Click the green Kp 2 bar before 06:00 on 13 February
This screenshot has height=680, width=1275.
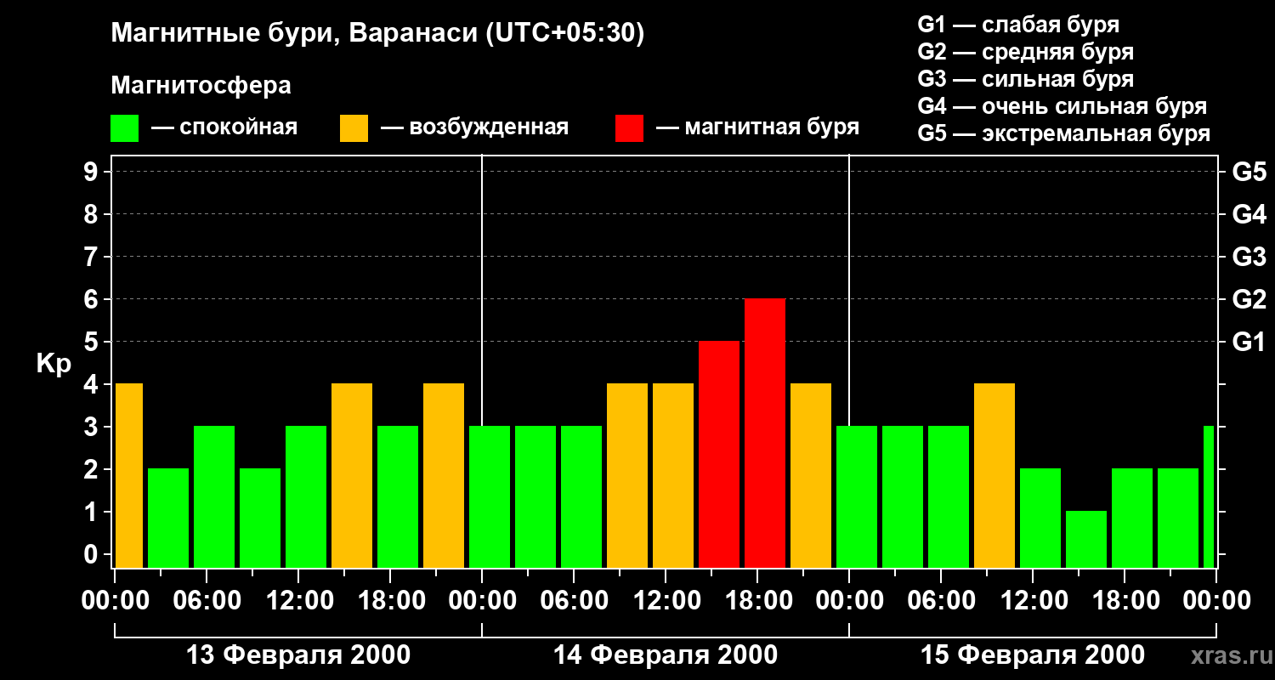tap(168, 518)
